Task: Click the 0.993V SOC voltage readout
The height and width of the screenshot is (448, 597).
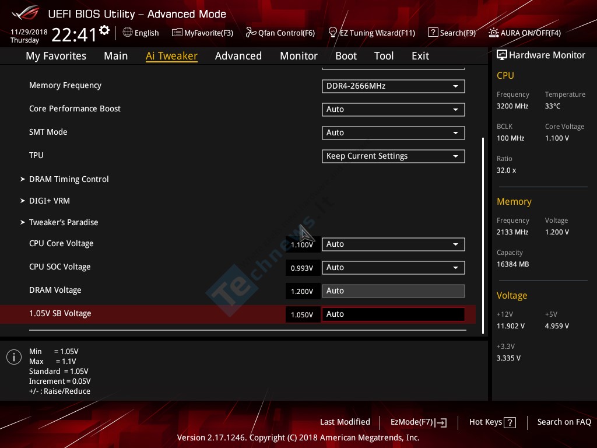Action: [x=303, y=268]
